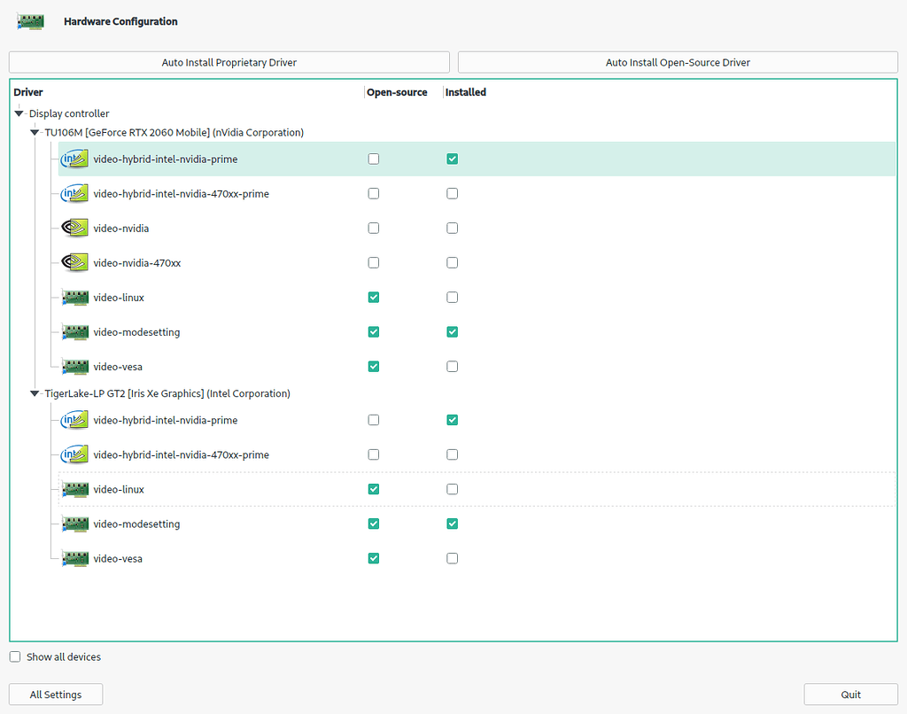
Task: Click the Hardware Configuration header icon
Action: pyautogui.click(x=31, y=20)
